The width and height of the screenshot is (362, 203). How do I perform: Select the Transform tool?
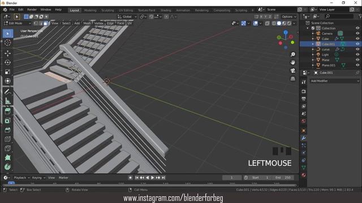pyautogui.click(x=7, y=81)
